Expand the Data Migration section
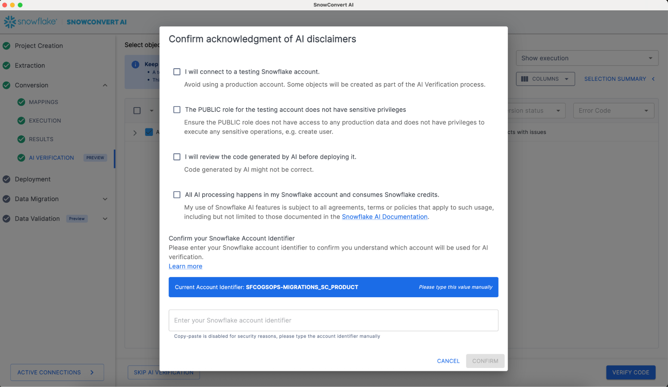 point(105,199)
